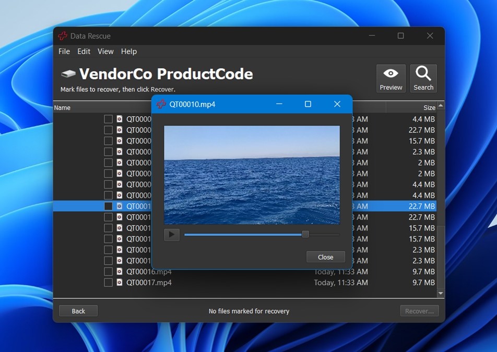This screenshot has height=352, width=497.
Task: Mark the QT00016.mp4 checkbox for recovery
Action: click(x=108, y=271)
